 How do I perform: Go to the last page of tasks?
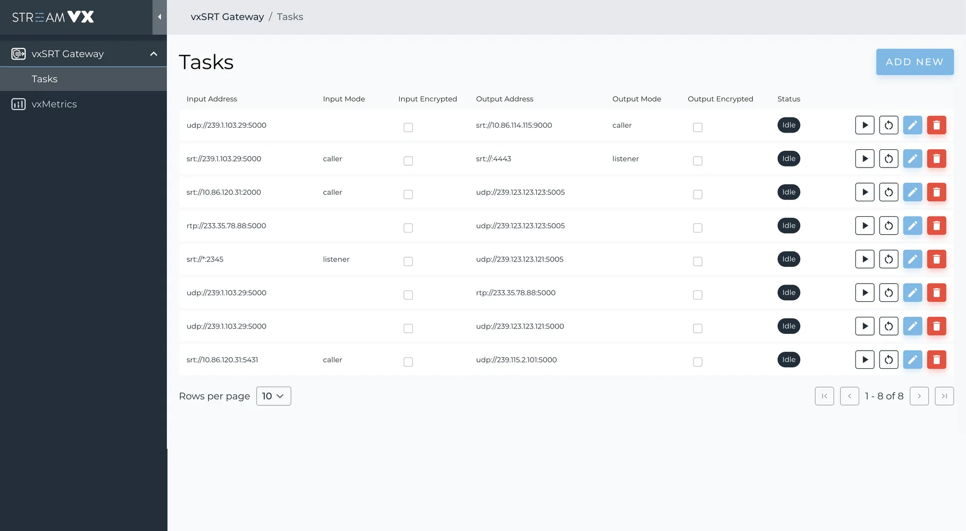coord(945,396)
